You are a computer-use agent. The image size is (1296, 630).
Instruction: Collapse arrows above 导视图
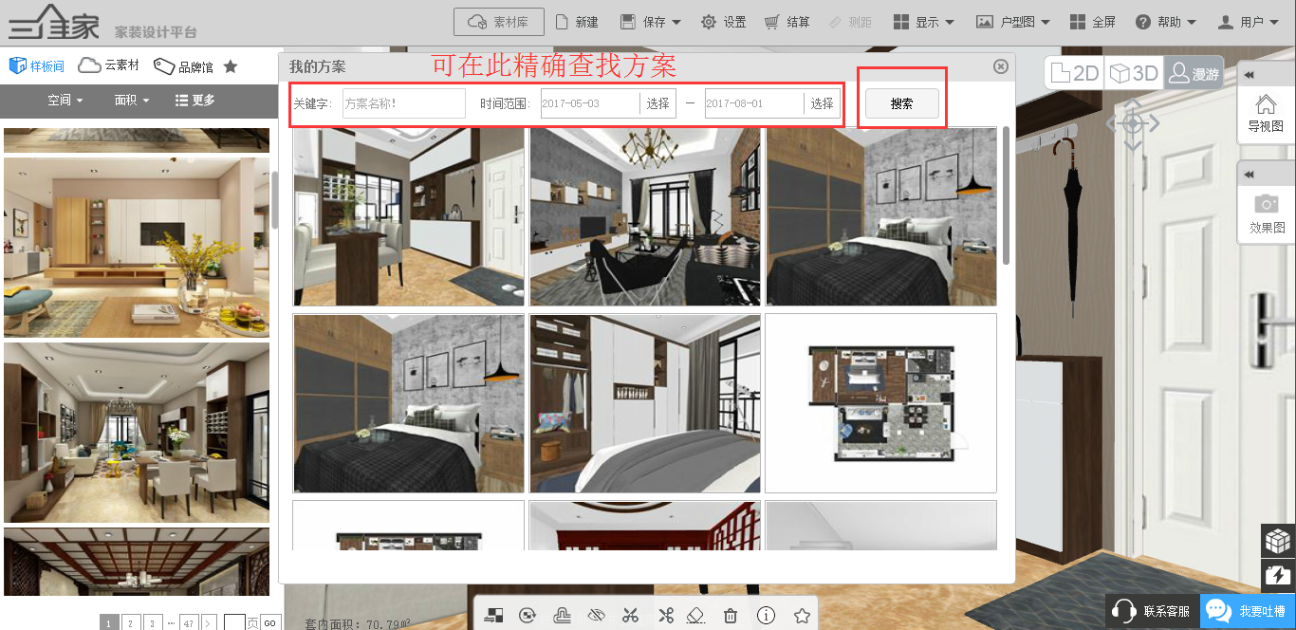[x=1250, y=75]
